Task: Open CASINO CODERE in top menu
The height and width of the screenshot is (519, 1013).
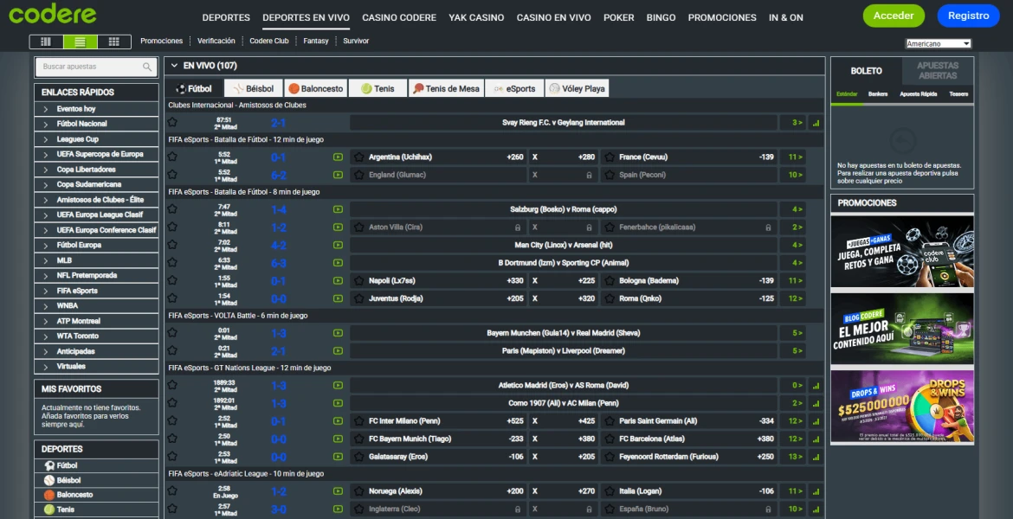Action: (x=399, y=17)
